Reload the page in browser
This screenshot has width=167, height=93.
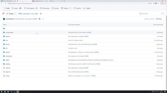[x=6, y=3]
